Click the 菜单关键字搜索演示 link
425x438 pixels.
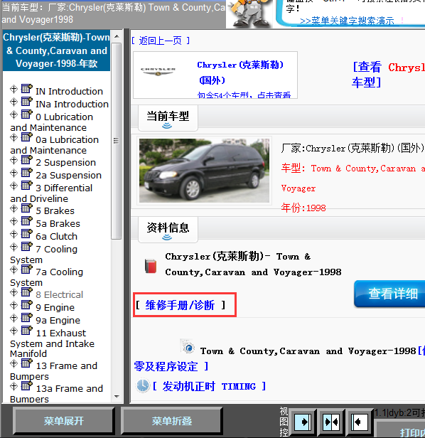tap(347, 21)
